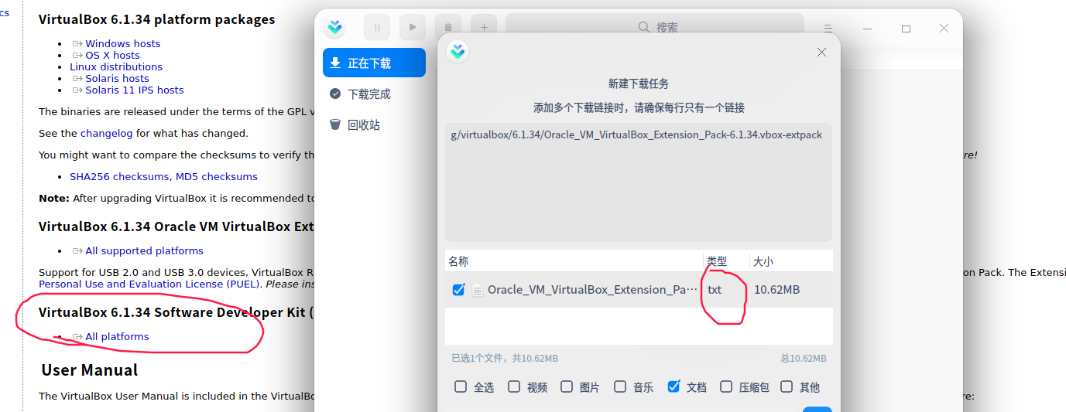Screen dimensions: 1066x412
Task: Click the trash delete icon in downloader toolbar
Action: pos(448,27)
